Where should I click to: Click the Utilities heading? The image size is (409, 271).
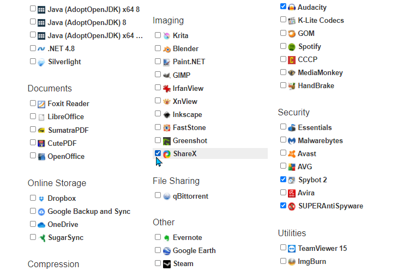pyautogui.click(x=292, y=233)
